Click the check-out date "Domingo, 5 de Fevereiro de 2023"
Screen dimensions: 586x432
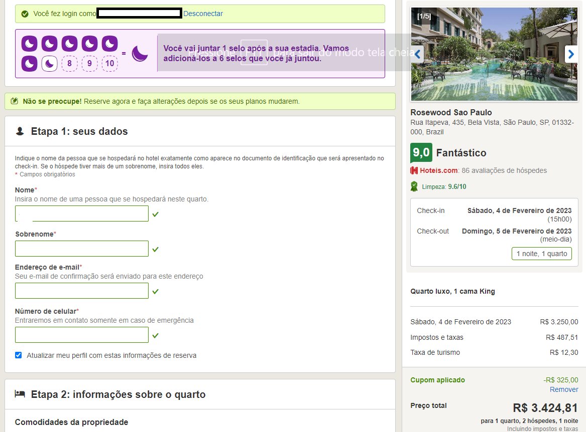click(517, 231)
